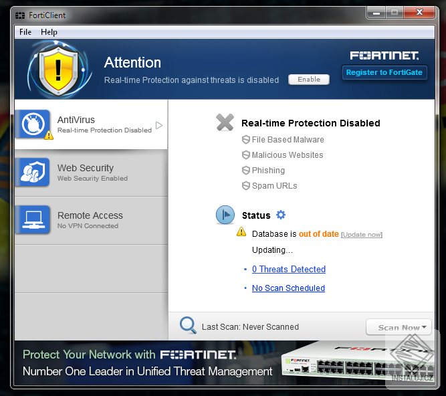Click the blue Status flag icon
446x396 pixels.
pyautogui.click(x=225, y=215)
